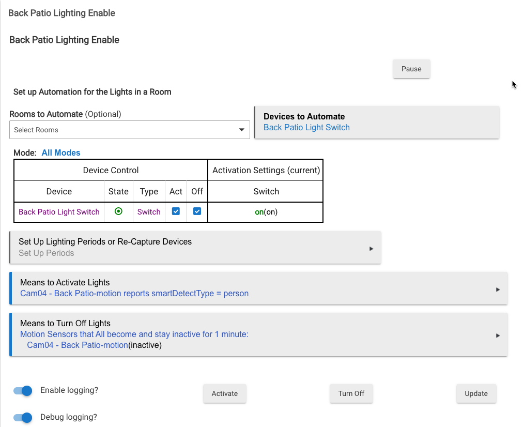This screenshot has width=524, height=427.
Task: Click the Pause button
Action: point(411,69)
